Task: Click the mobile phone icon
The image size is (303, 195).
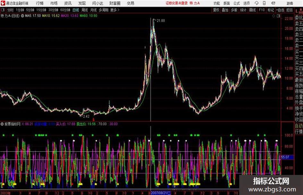Action: (x=264, y=3)
